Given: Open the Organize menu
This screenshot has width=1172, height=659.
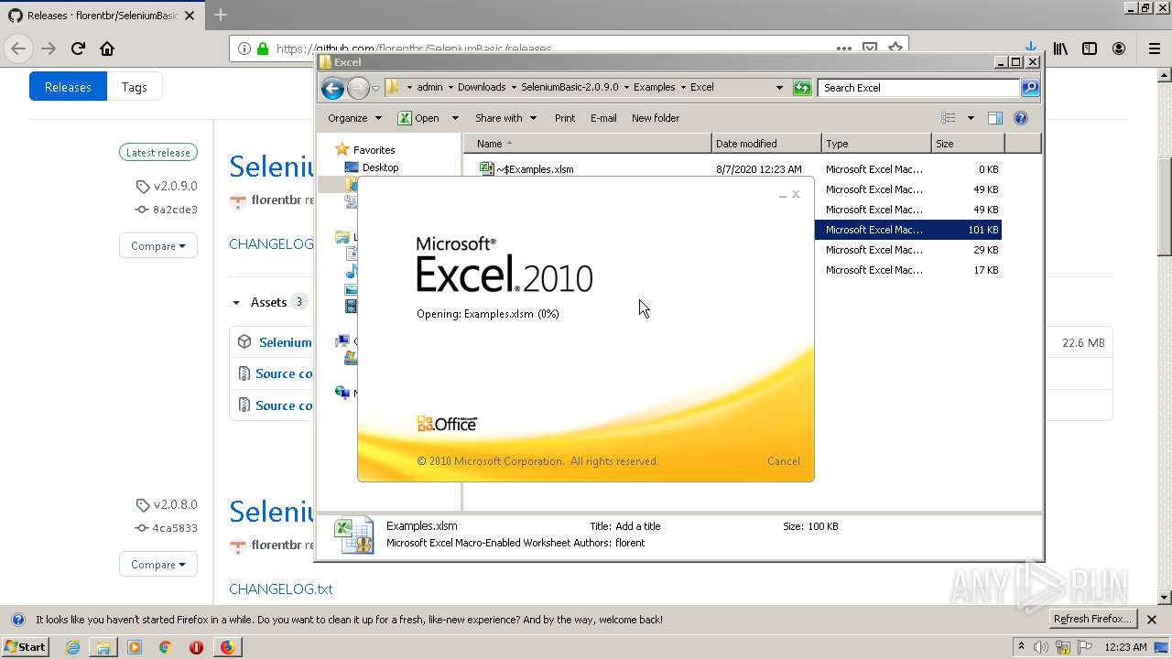Looking at the screenshot, I should pos(354,118).
